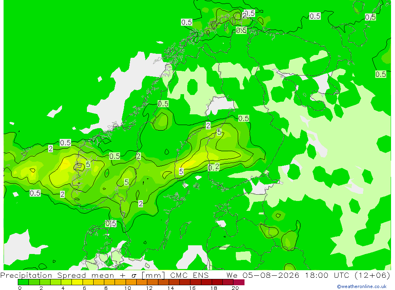Screen dimensions: 395x290
Task: Click the forecast offset "(12+06)"
Action: click(372, 275)
